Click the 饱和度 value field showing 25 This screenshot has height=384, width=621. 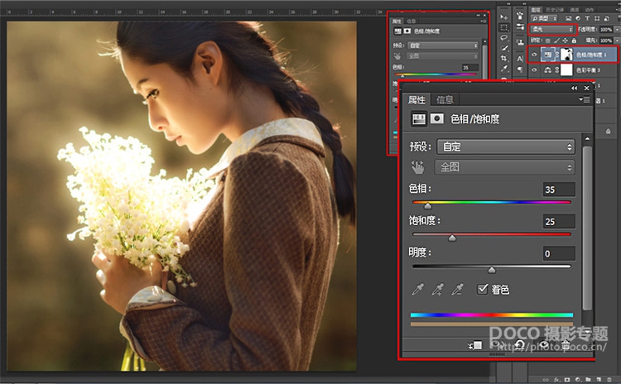[559, 221]
